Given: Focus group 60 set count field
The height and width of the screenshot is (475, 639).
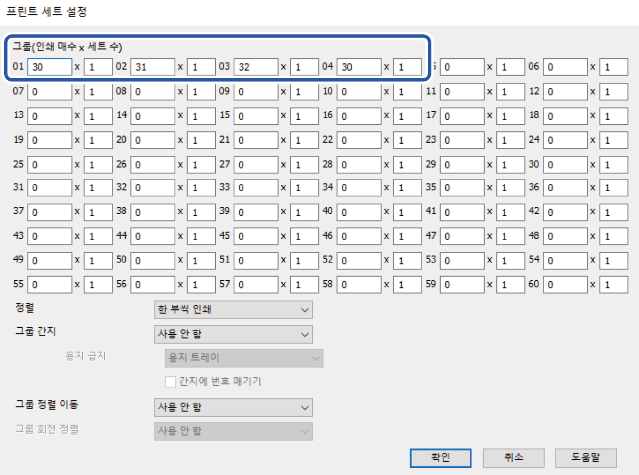Looking at the screenshot, I should click(613, 285).
